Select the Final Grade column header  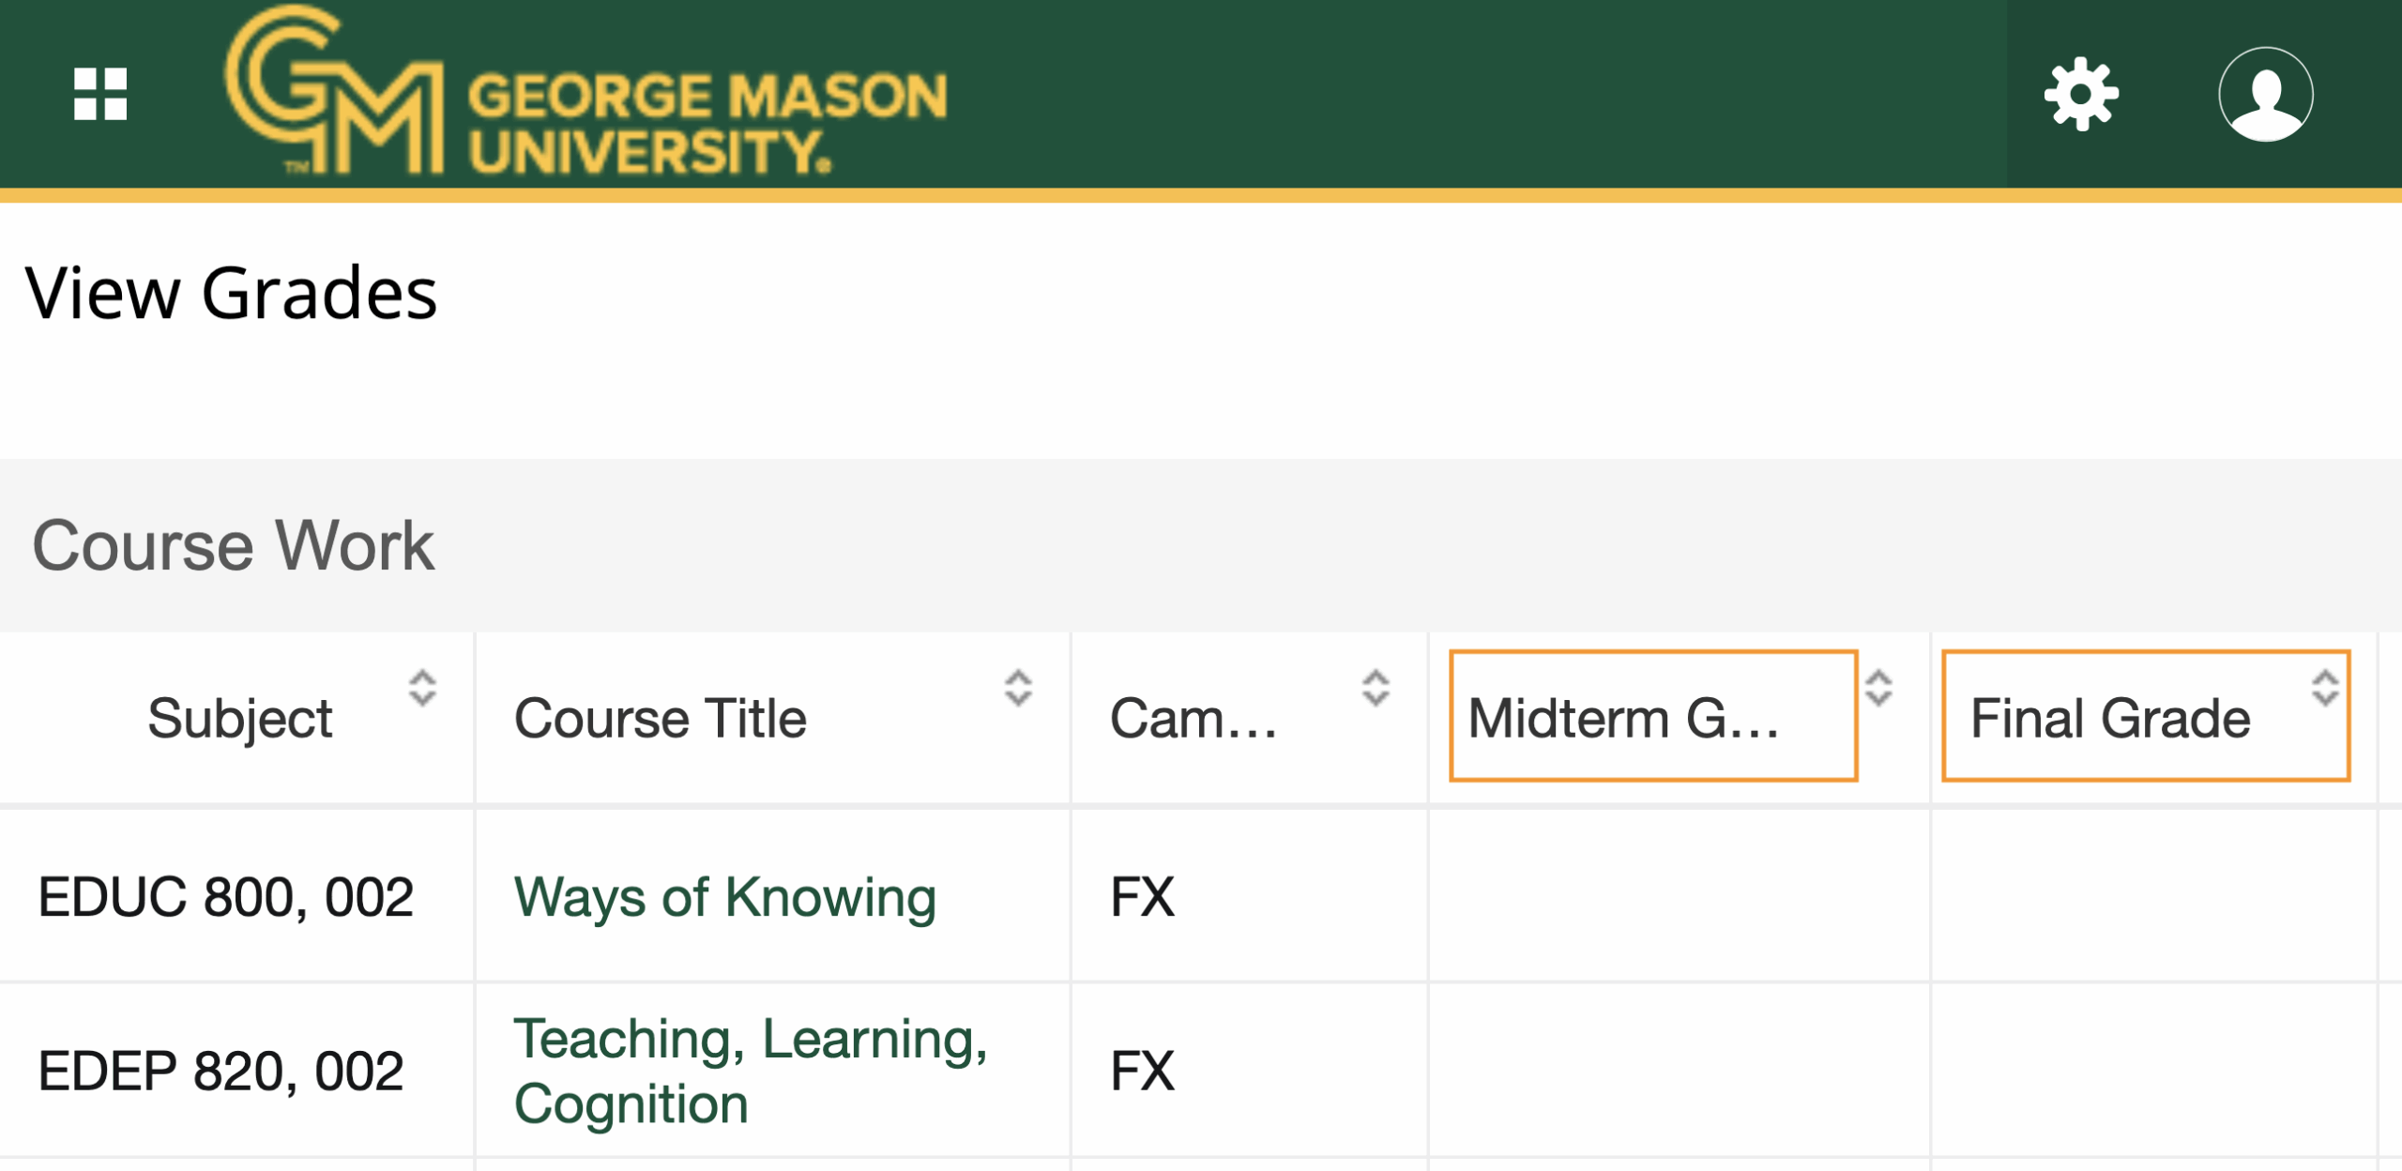pyautogui.click(x=2109, y=719)
